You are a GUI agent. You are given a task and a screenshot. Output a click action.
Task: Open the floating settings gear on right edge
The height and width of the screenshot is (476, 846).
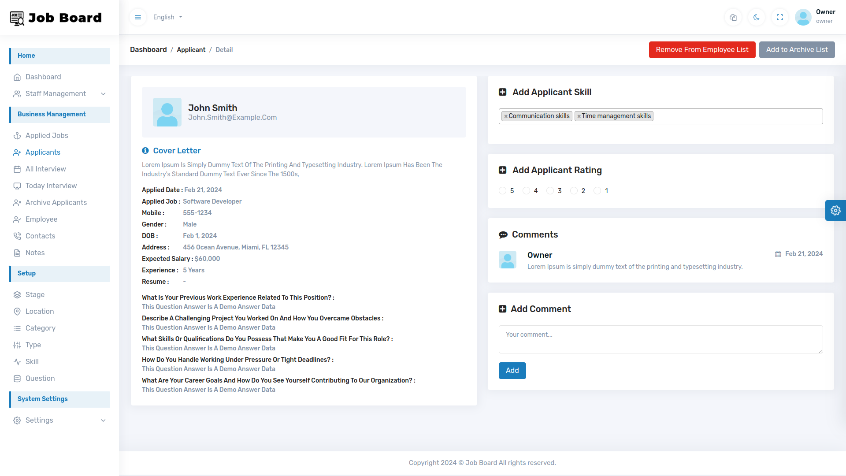835,210
